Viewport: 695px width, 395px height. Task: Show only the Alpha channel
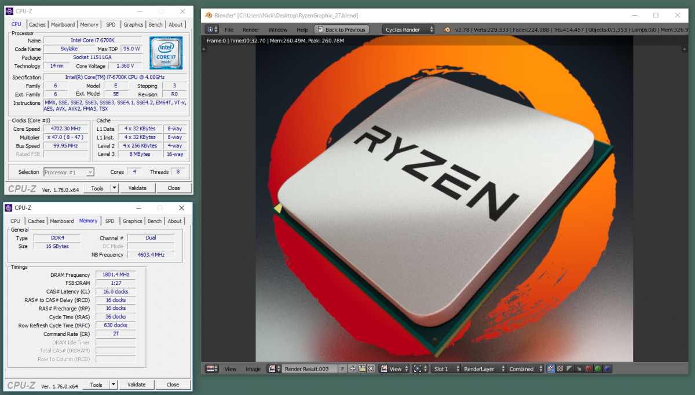coord(569,369)
